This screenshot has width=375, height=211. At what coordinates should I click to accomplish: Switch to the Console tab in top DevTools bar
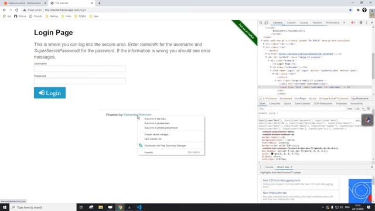pyautogui.click(x=291, y=22)
